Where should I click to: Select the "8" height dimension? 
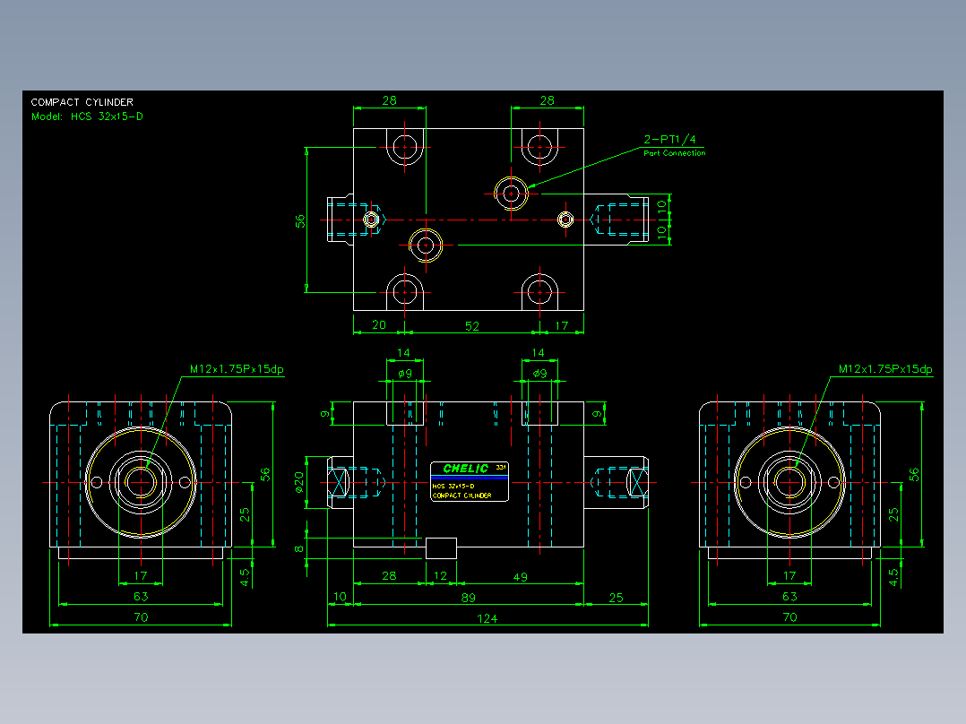tap(299, 548)
